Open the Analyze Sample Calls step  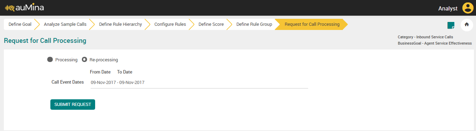click(x=65, y=24)
